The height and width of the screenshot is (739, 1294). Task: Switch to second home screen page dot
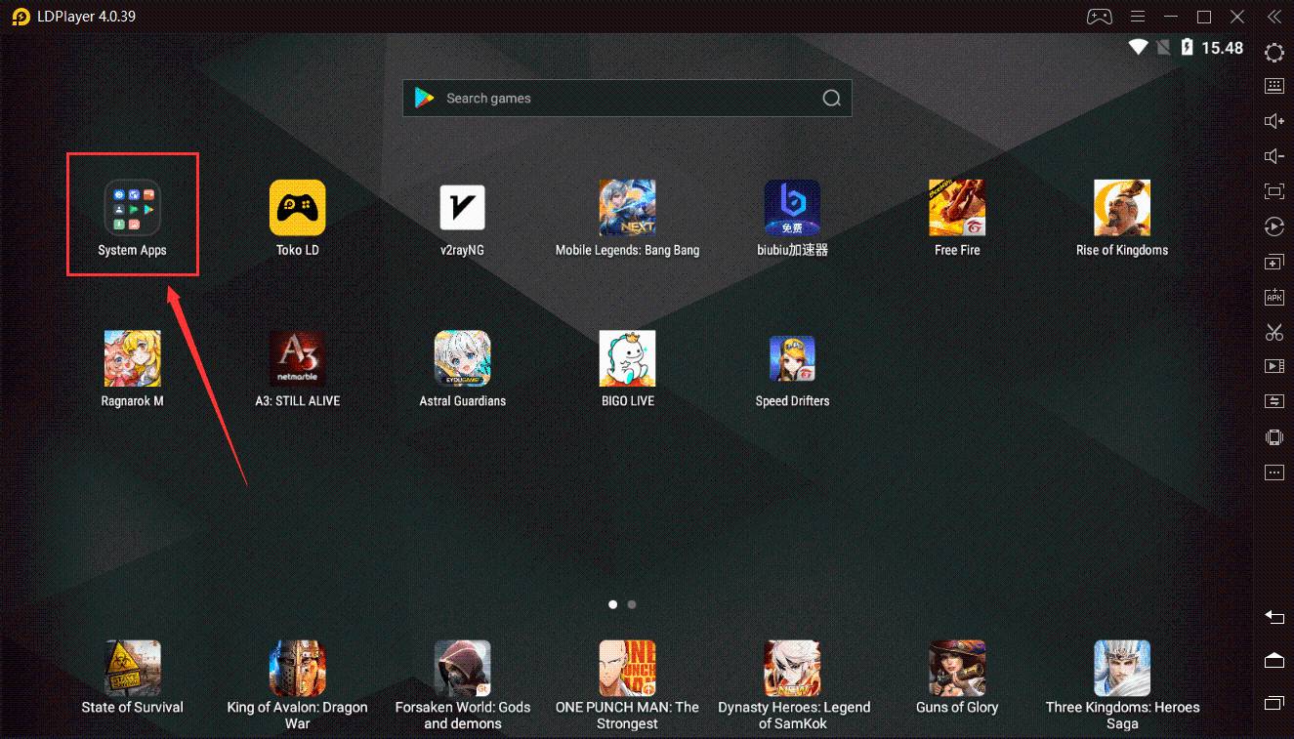[632, 604]
